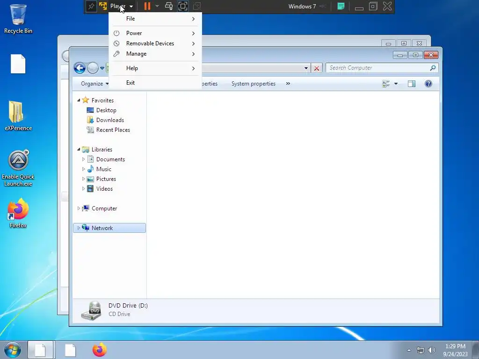479x359 pixels.
Task: Collapse the Libraries group
Action: click(79, 149)
